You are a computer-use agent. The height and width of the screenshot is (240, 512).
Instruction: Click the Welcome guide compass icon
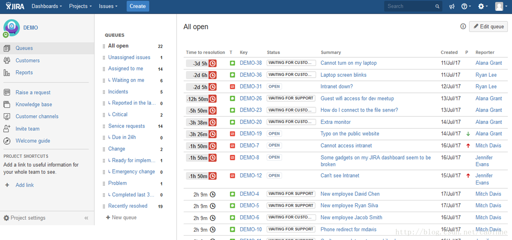(x=7, y=141)
